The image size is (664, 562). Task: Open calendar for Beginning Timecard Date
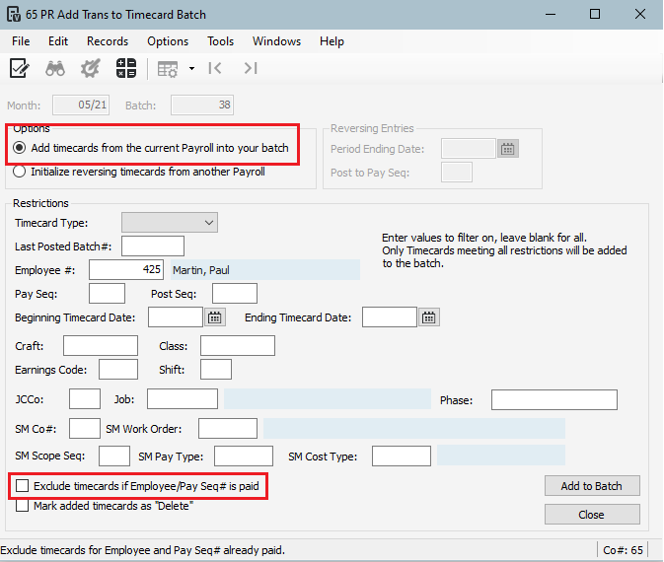point(215,317)
